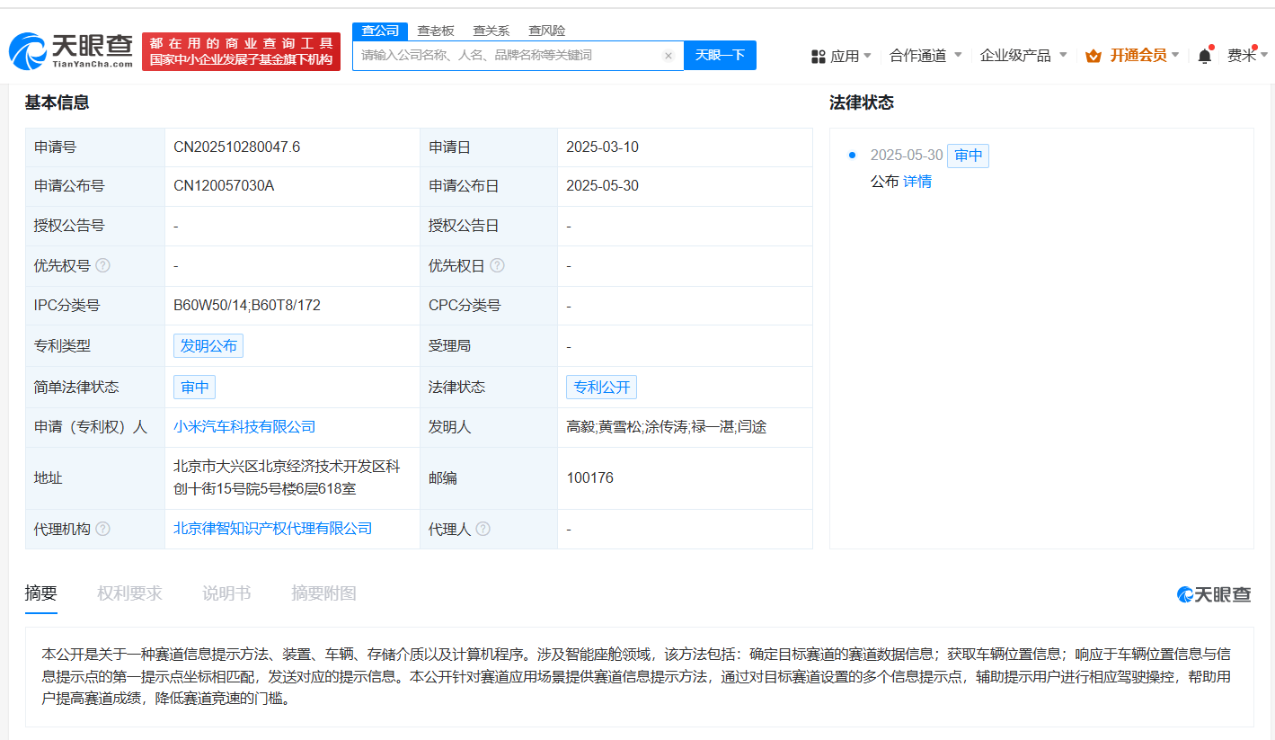Open agency 北京律智知识产权代理有限公司 link
Screen dimensions: 1275x740
pyautogui.click(x=272, y=529)
